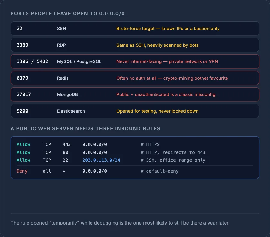Click port number 6379
This screenshot has width=270, height=237.
point(22,78)
